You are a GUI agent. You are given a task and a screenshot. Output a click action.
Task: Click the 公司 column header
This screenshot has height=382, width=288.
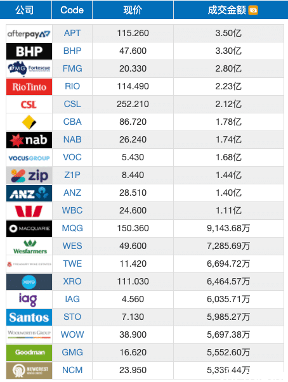point(24,10)
